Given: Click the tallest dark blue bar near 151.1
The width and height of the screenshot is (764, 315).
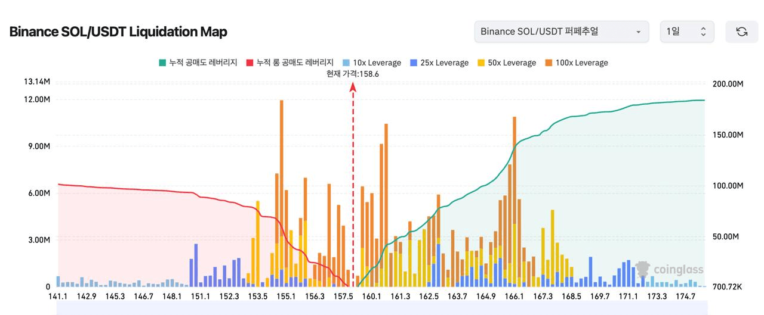Looking at the screenshot, I should pos(196,265).
